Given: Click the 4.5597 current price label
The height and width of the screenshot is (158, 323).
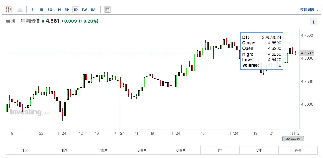Looking at the screenshot, I should [307, 53].
